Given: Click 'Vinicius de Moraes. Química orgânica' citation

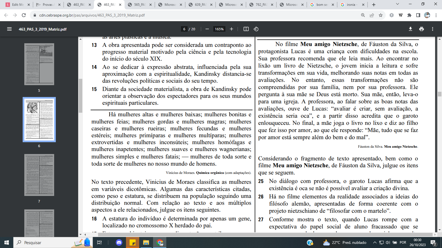Looking at the screenshot, I should [208, 173].
